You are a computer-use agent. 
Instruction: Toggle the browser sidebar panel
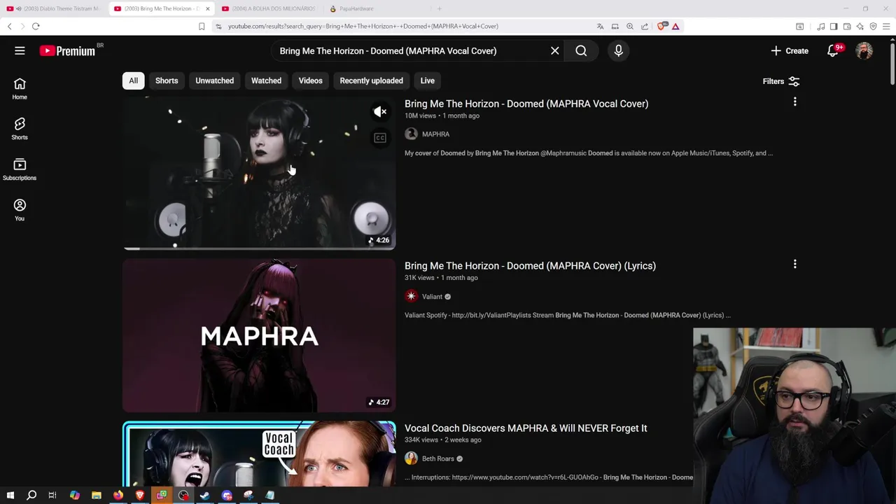834,26
